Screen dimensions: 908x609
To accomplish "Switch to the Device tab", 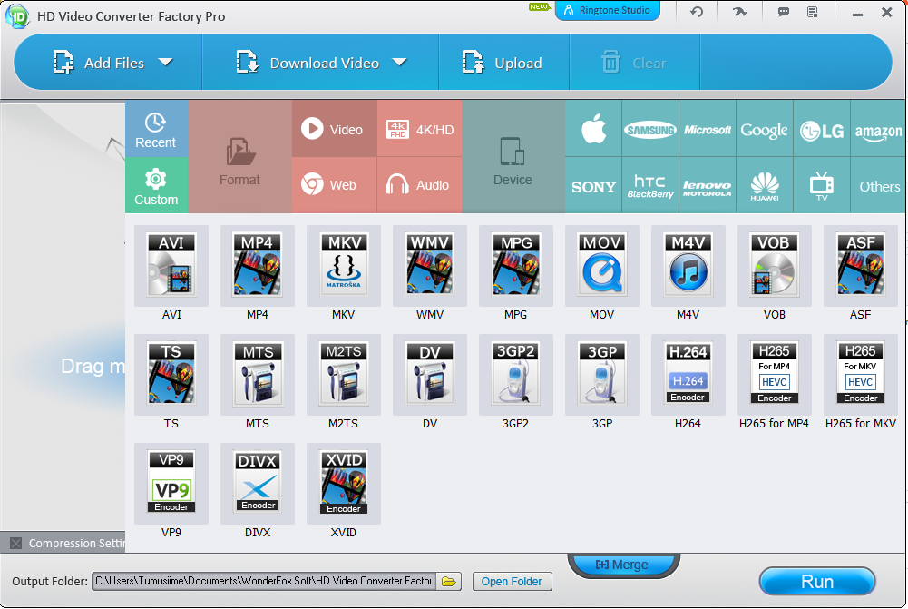I will point(513,156).
